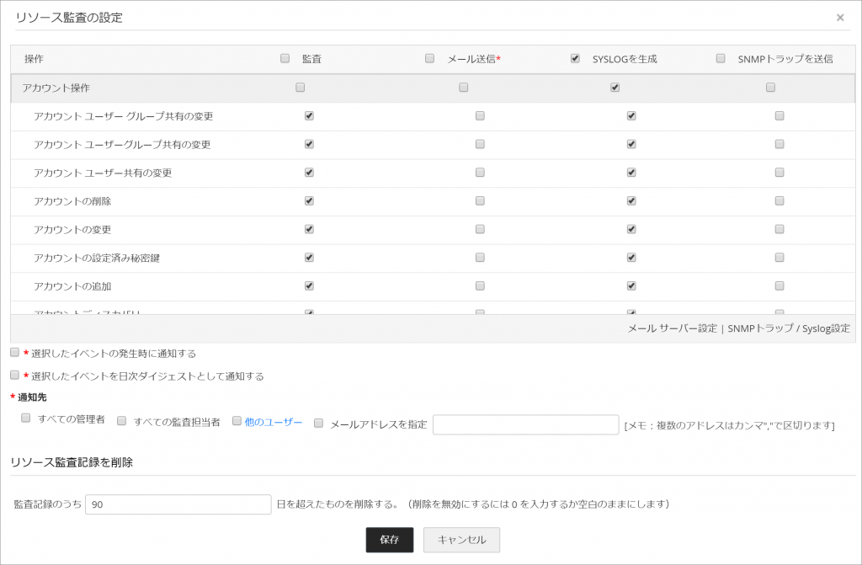Image resolution: width=862 pixels, height=565 pixels.
Task: Check メール送信 for アカウントの変更
Action: pos(480,229)
